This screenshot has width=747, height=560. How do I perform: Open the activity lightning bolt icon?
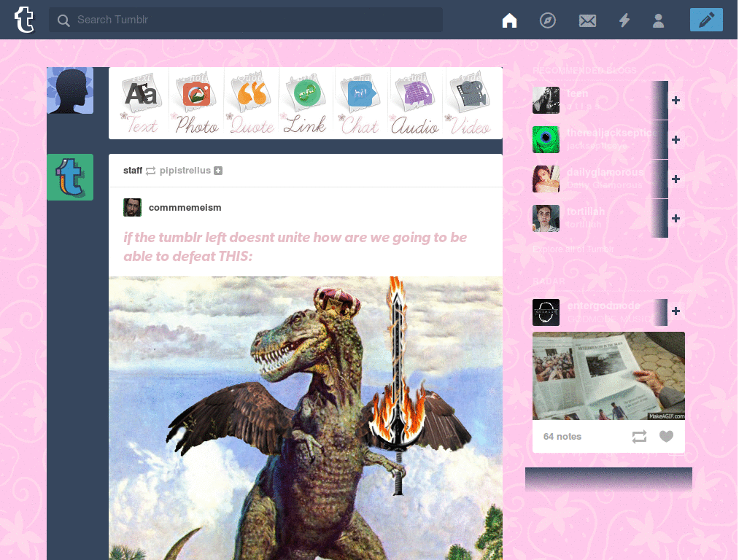(624, 20)
